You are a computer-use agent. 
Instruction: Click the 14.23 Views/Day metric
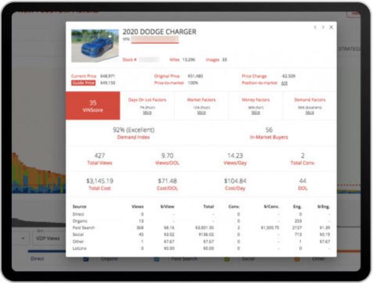[x=235, y=159]
